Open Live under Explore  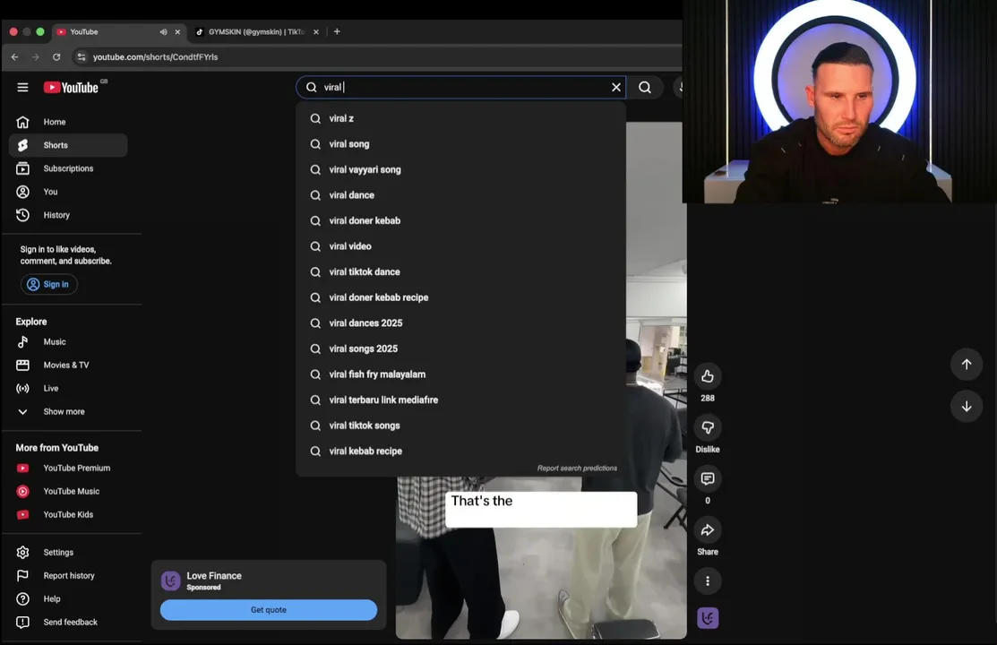click(68, 388)
